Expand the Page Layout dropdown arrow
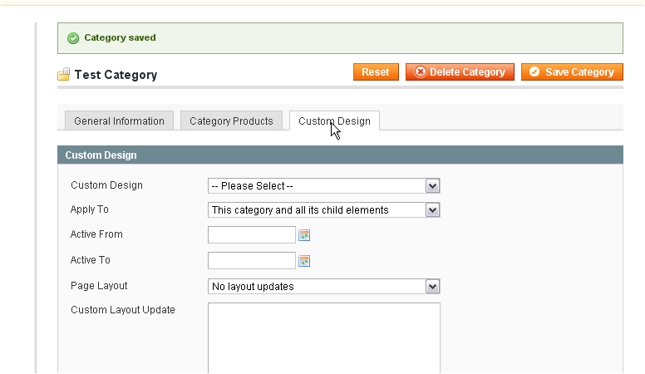 (432, 287)
